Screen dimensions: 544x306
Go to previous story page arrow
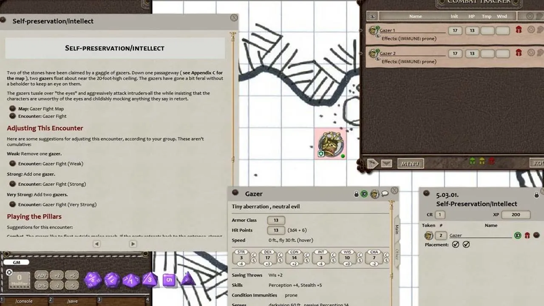[96, 244]
